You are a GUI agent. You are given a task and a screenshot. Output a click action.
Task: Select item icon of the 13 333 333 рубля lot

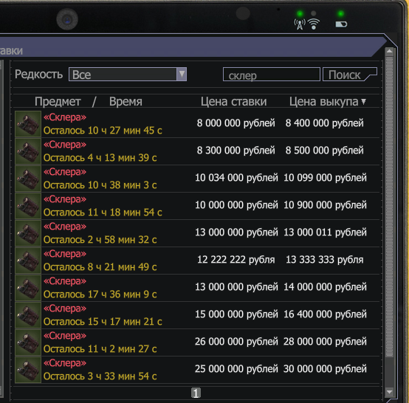(x=28, y=261)
